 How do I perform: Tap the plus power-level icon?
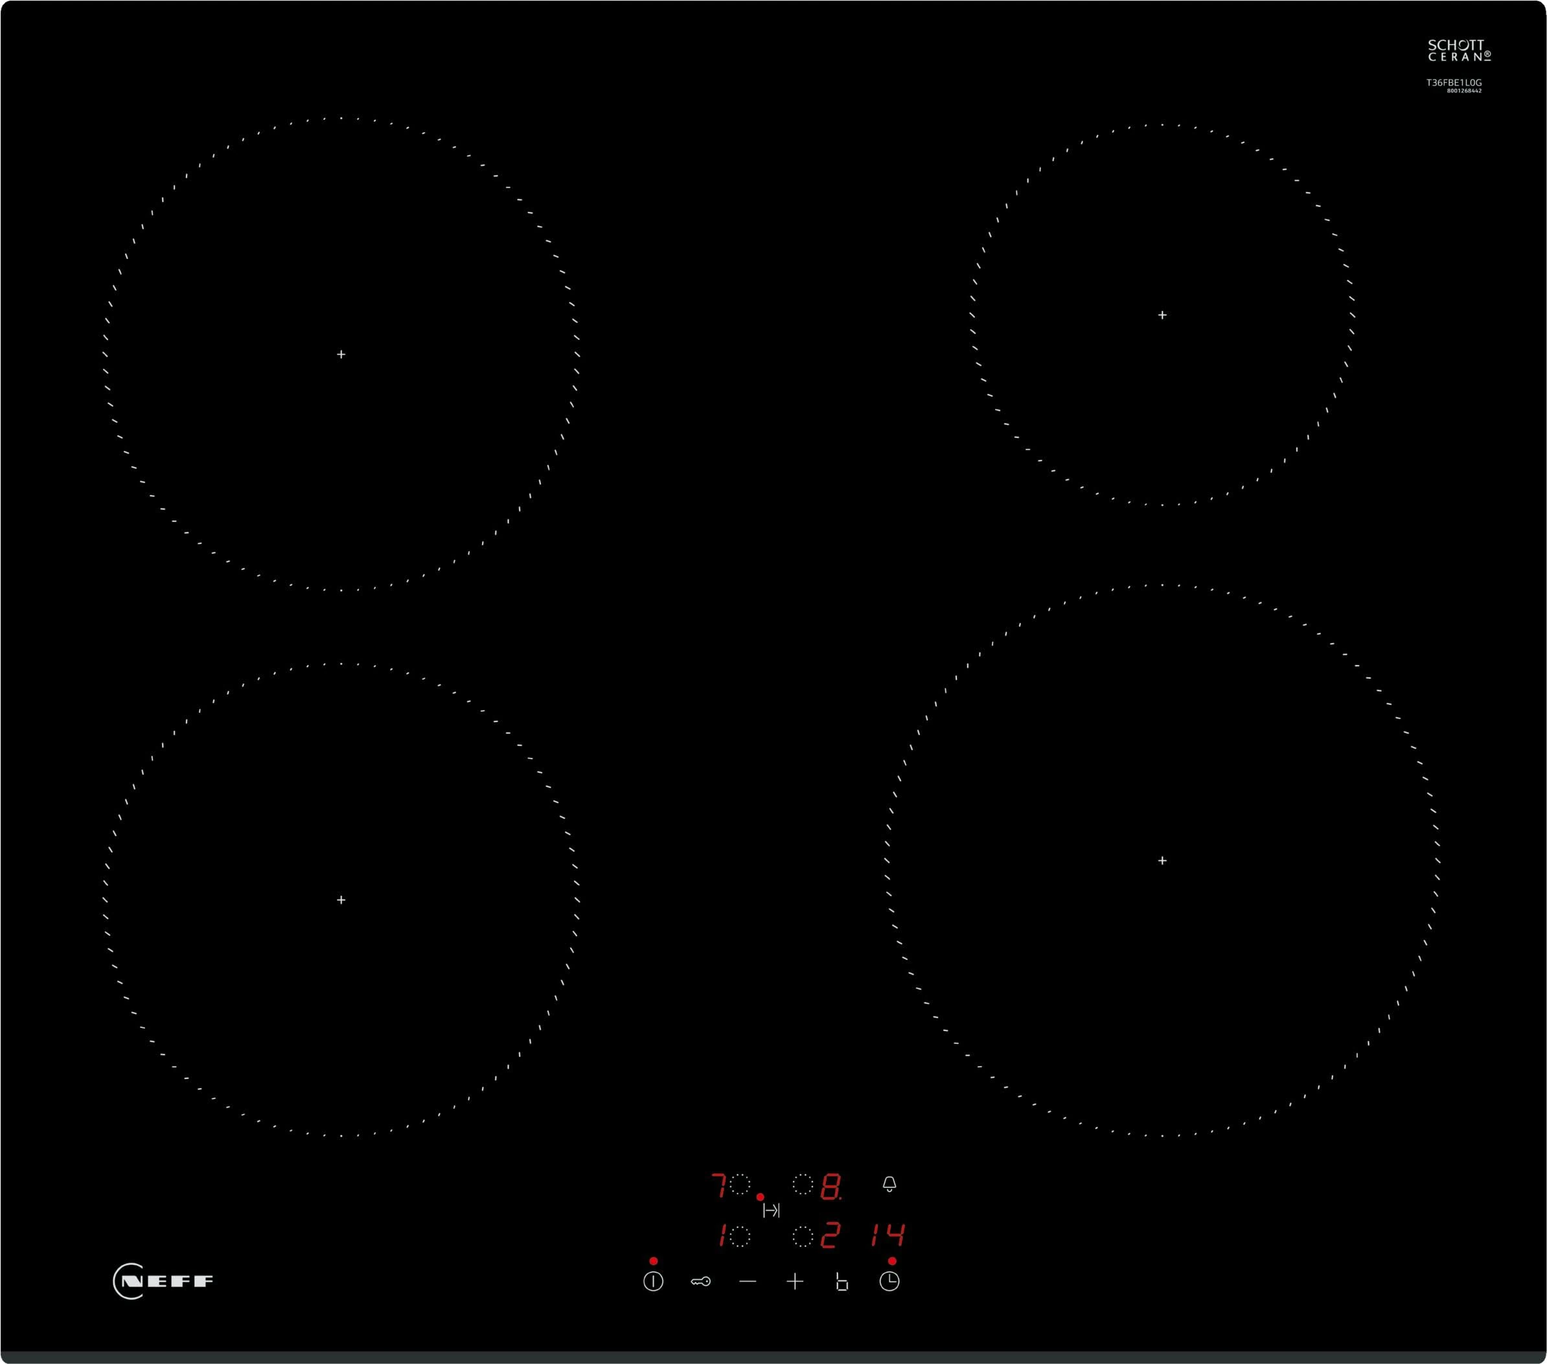click(794, 1282)
